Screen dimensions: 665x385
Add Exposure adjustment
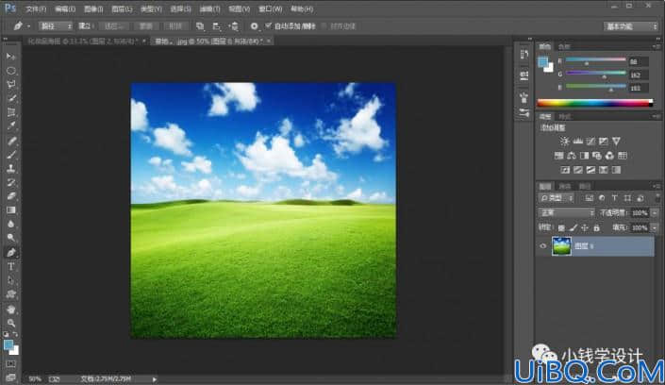pos(603,141)
